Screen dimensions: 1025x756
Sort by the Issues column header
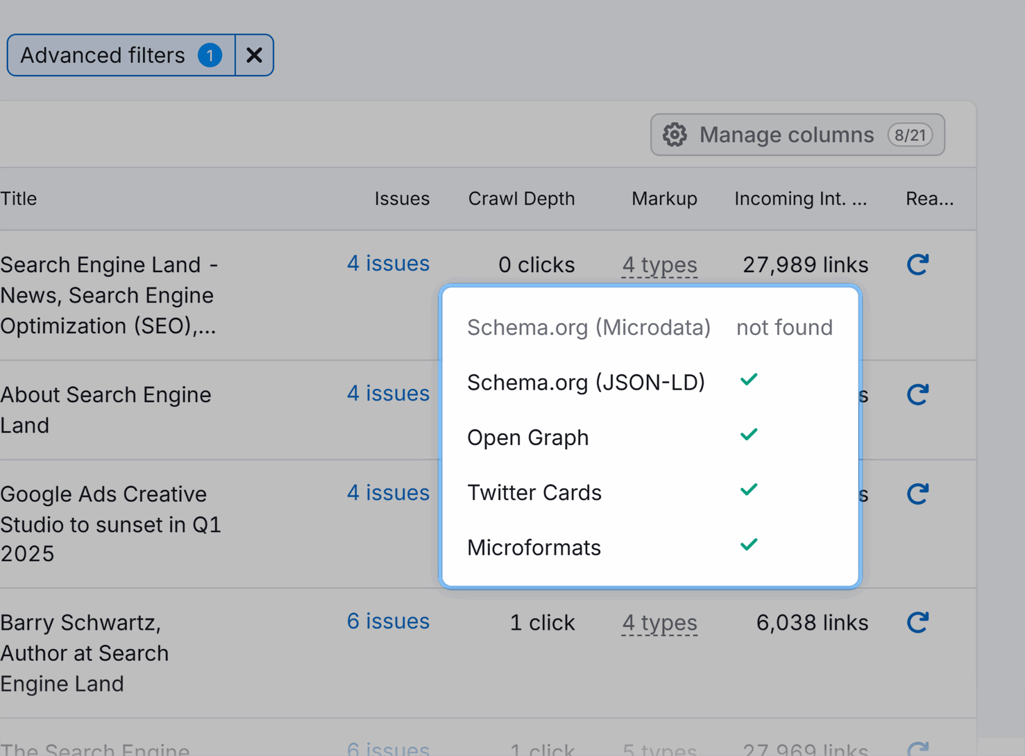tap(402, 199)
